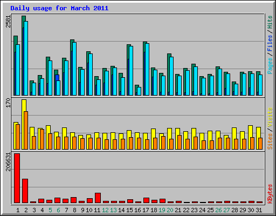Click the tallest red KBytes bar for day 1

17,178
